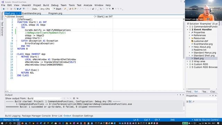Switch to the Program.prg tab
This screenshot has height=125, width=222.
click(55, 13)
